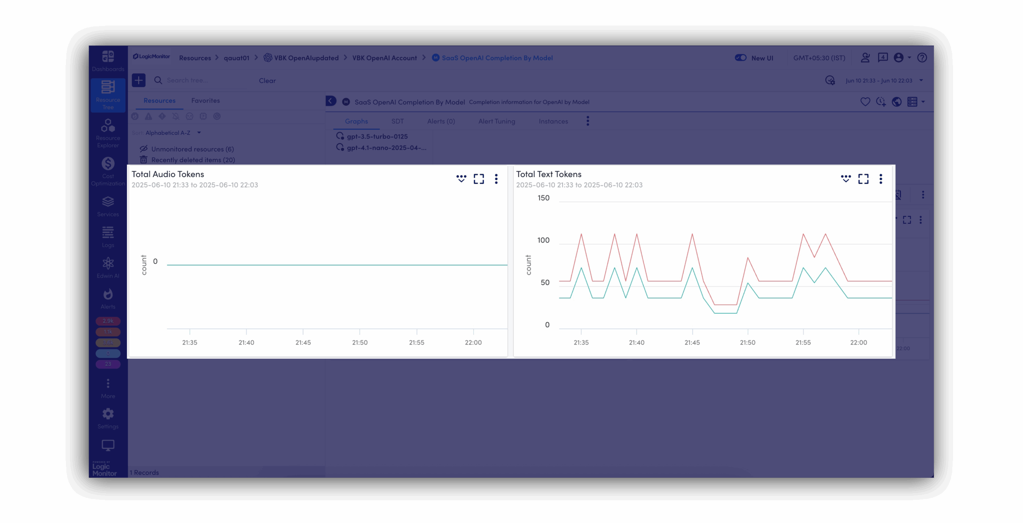Expand Total Text Tokens graph fullscreen
Image resolution: width=1023 pixels, height=523 pixels.
pos(863,179)
